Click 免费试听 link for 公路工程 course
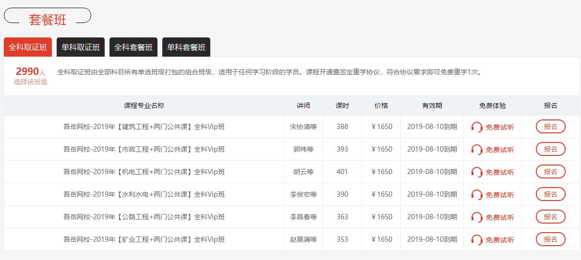The width and height of the screenshot is (581, 260). tap(500, 217)
